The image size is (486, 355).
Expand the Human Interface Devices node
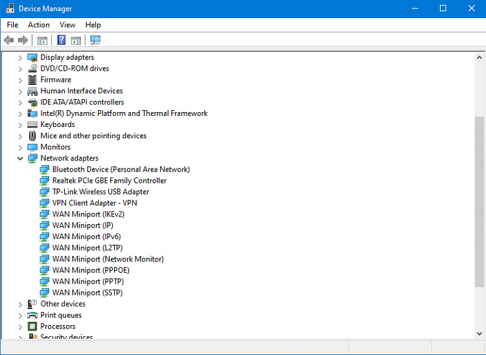pos(20,91)
